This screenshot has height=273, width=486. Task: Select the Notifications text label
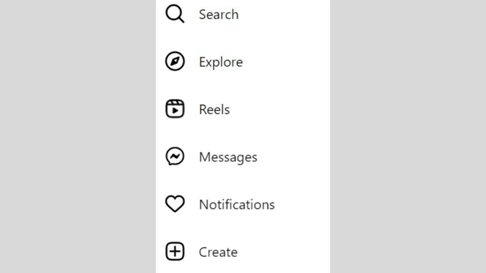(237, 205)
